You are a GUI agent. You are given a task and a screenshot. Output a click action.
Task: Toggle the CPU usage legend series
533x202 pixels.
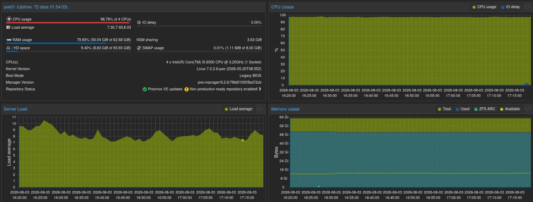coord(485,7)
